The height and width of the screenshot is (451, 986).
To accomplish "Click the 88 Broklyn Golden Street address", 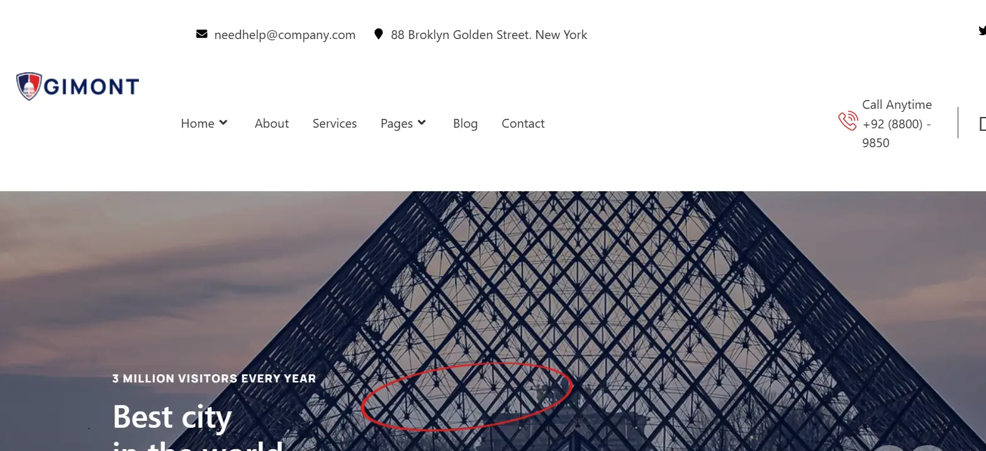I will point(489,35).
